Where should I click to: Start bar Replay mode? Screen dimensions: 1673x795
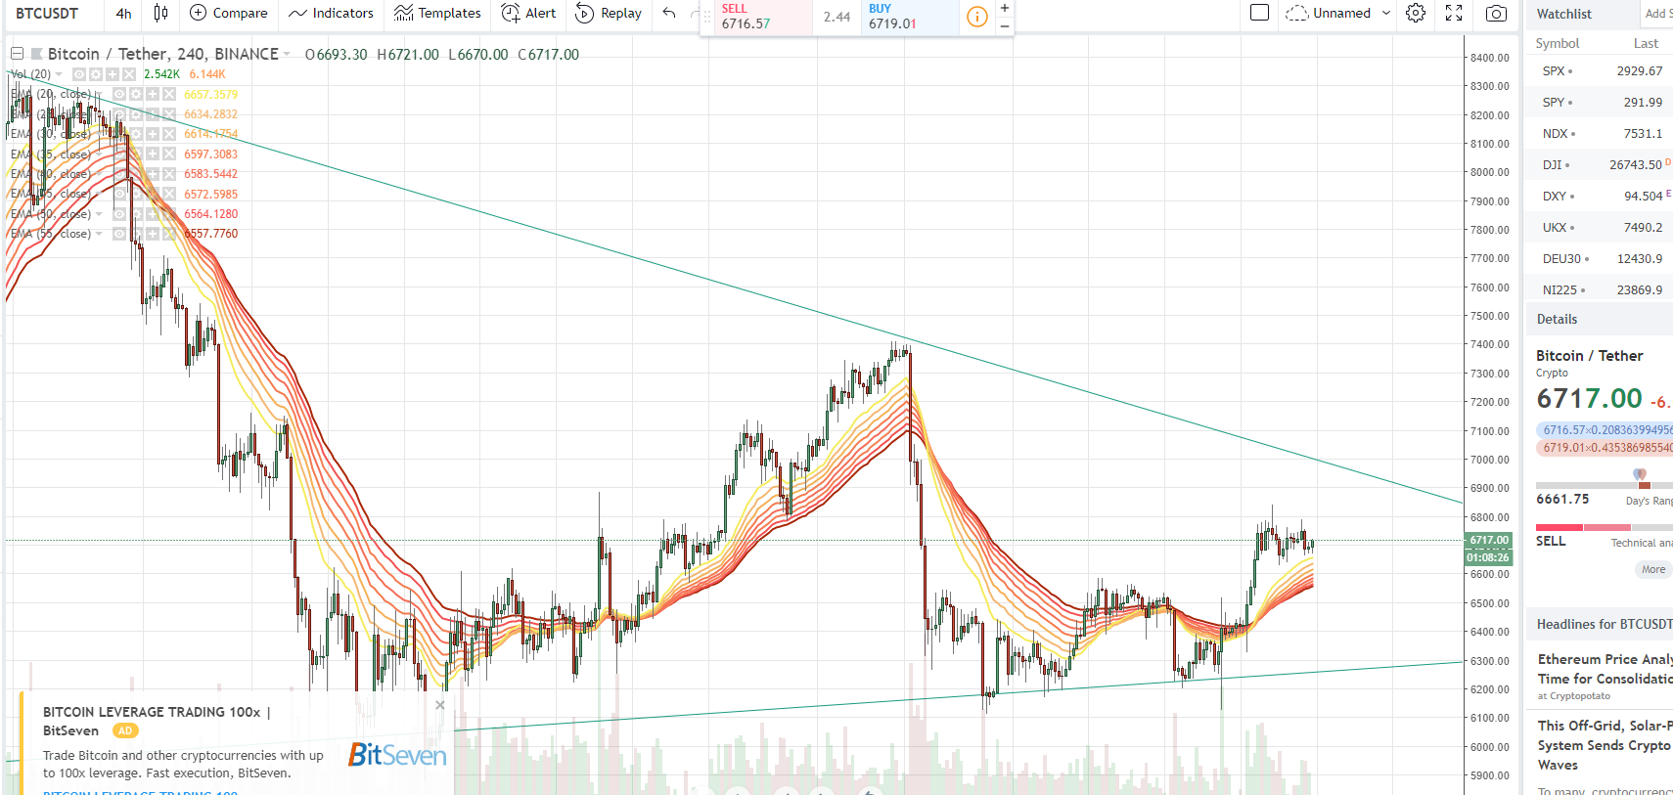coord(609,13)
